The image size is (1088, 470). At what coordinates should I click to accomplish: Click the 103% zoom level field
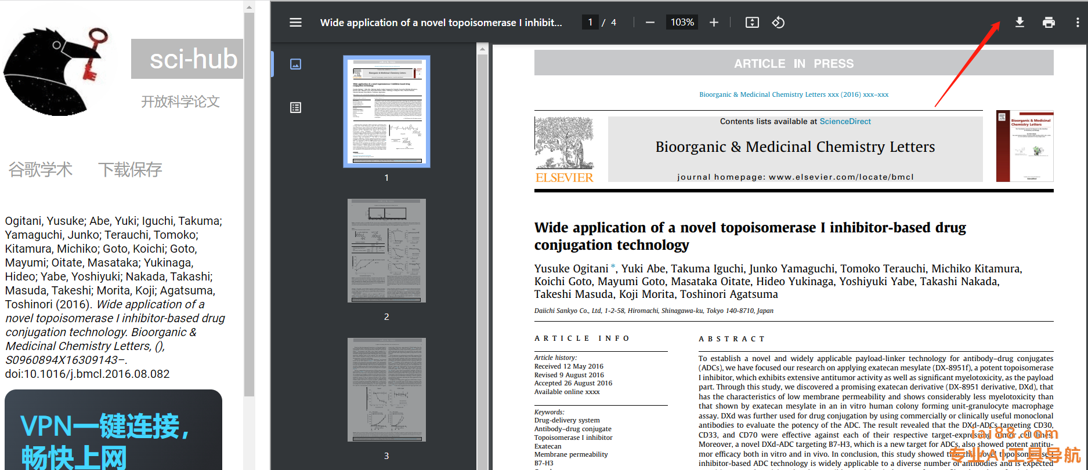682,23
